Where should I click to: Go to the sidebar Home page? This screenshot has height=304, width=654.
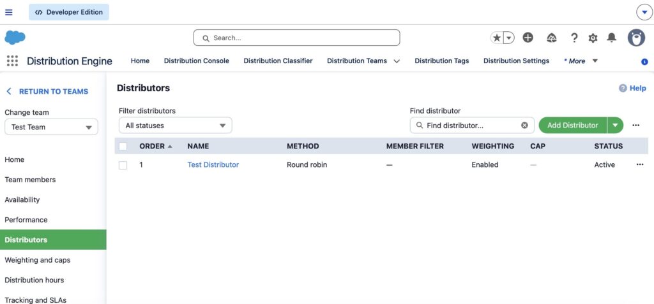pos(15,159)
